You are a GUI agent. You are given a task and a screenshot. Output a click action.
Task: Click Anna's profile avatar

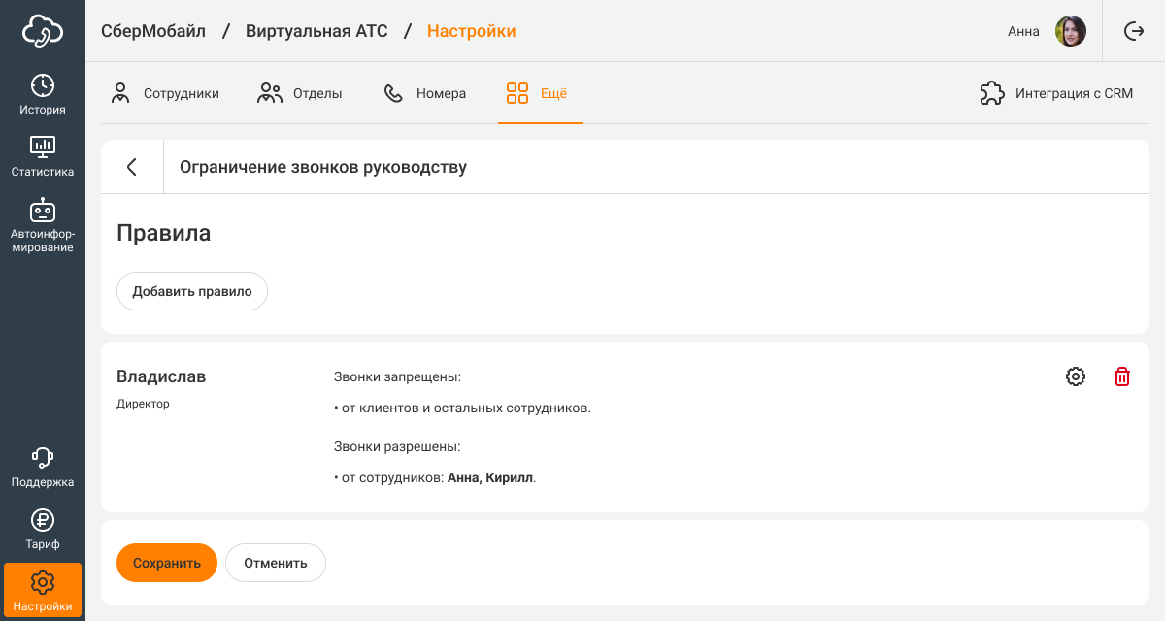[x=1071, y=31]
